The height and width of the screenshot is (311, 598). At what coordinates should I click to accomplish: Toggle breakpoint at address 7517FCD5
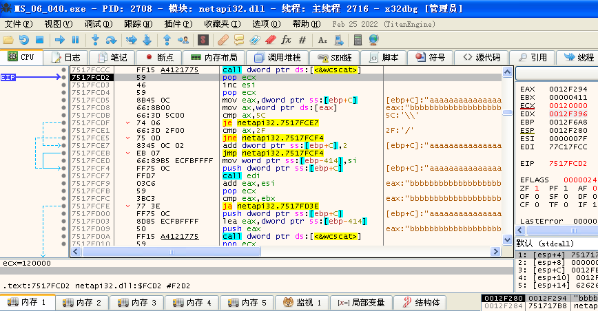(x=63, y=100)
